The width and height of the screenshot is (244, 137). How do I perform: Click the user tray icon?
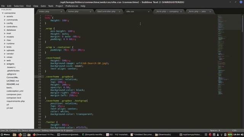218,135
